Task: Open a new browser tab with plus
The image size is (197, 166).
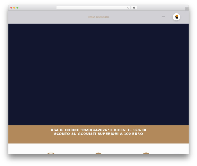Action: click(187, 9)
